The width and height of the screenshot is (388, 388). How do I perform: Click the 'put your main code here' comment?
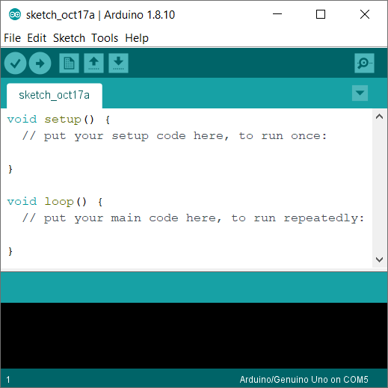193,218
